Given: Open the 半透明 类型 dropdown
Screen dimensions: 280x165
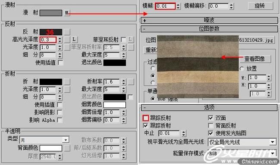Looking at the screenshot, I should pos(44,140).
